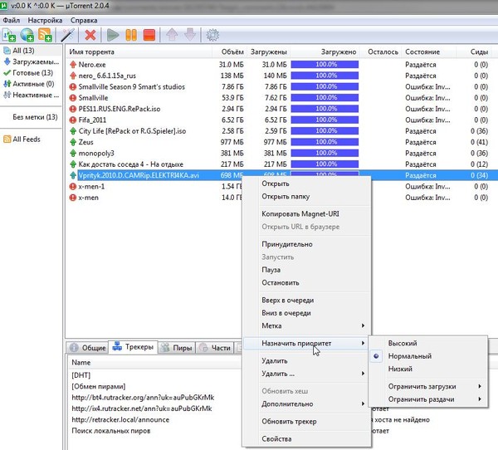Click the Zeus 100.0% progress bar
498x450 pixels.
click(x=325, y=142)
